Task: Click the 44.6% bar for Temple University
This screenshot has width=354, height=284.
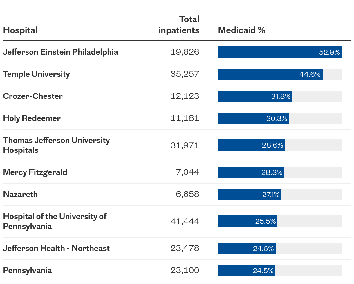Action: coord(270,74)
